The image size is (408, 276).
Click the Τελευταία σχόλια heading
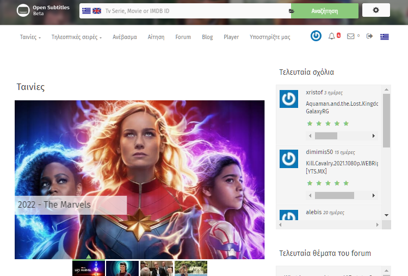306,72
